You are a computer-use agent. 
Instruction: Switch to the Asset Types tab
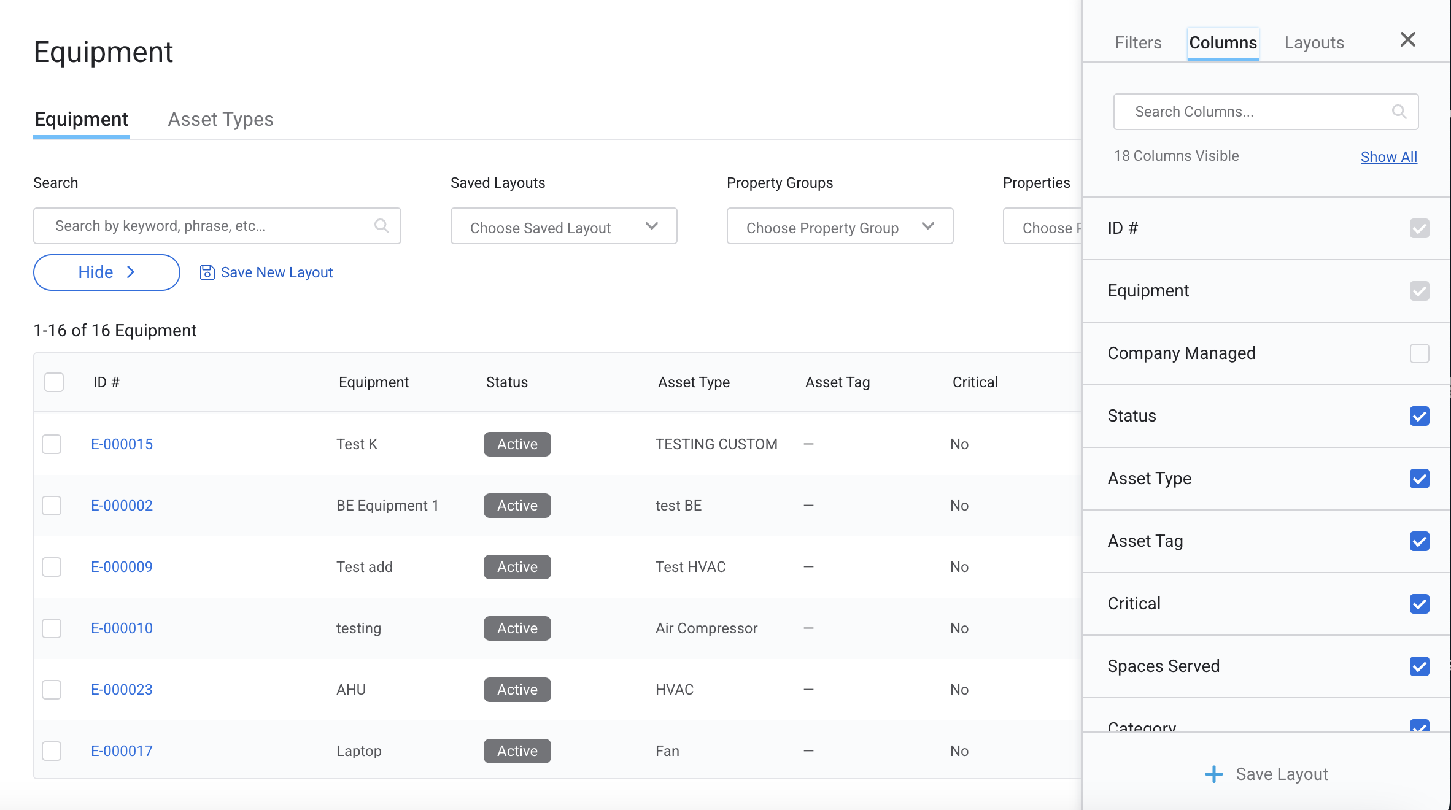coord(220,119)
